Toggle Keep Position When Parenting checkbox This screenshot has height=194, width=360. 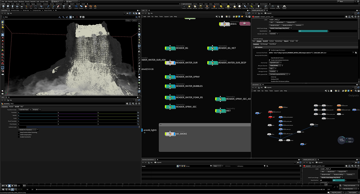click(19, 132)
